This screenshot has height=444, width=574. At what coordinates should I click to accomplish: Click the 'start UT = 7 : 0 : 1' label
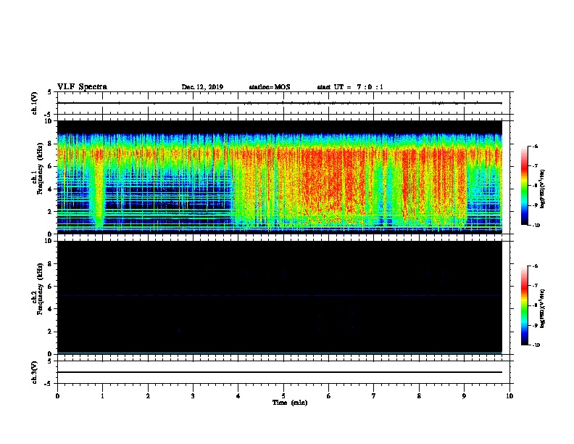pos(350,87)
